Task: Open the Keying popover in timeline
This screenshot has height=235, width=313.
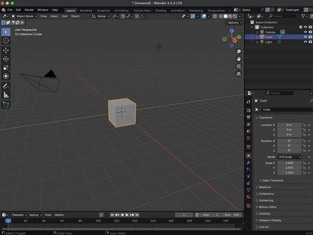Action: pos(35,215)
